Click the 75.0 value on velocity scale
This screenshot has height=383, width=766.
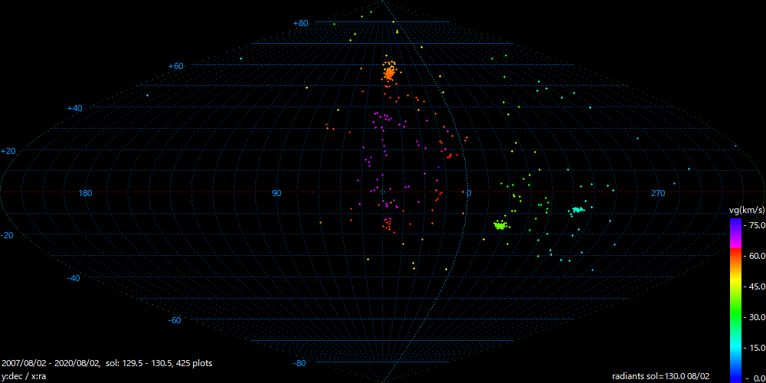coord(755,225)
